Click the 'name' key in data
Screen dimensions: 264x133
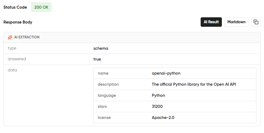click(103, 73)
